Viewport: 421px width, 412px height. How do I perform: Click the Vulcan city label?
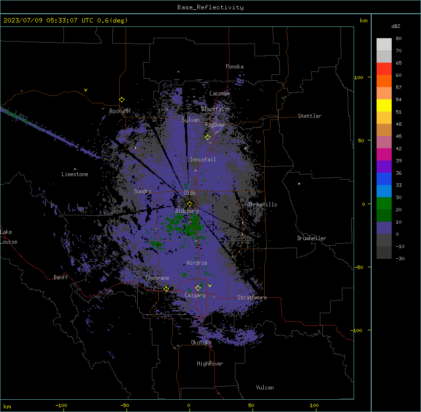click(265, 388)
